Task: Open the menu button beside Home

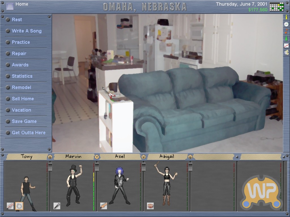Action: click(10, 6)
